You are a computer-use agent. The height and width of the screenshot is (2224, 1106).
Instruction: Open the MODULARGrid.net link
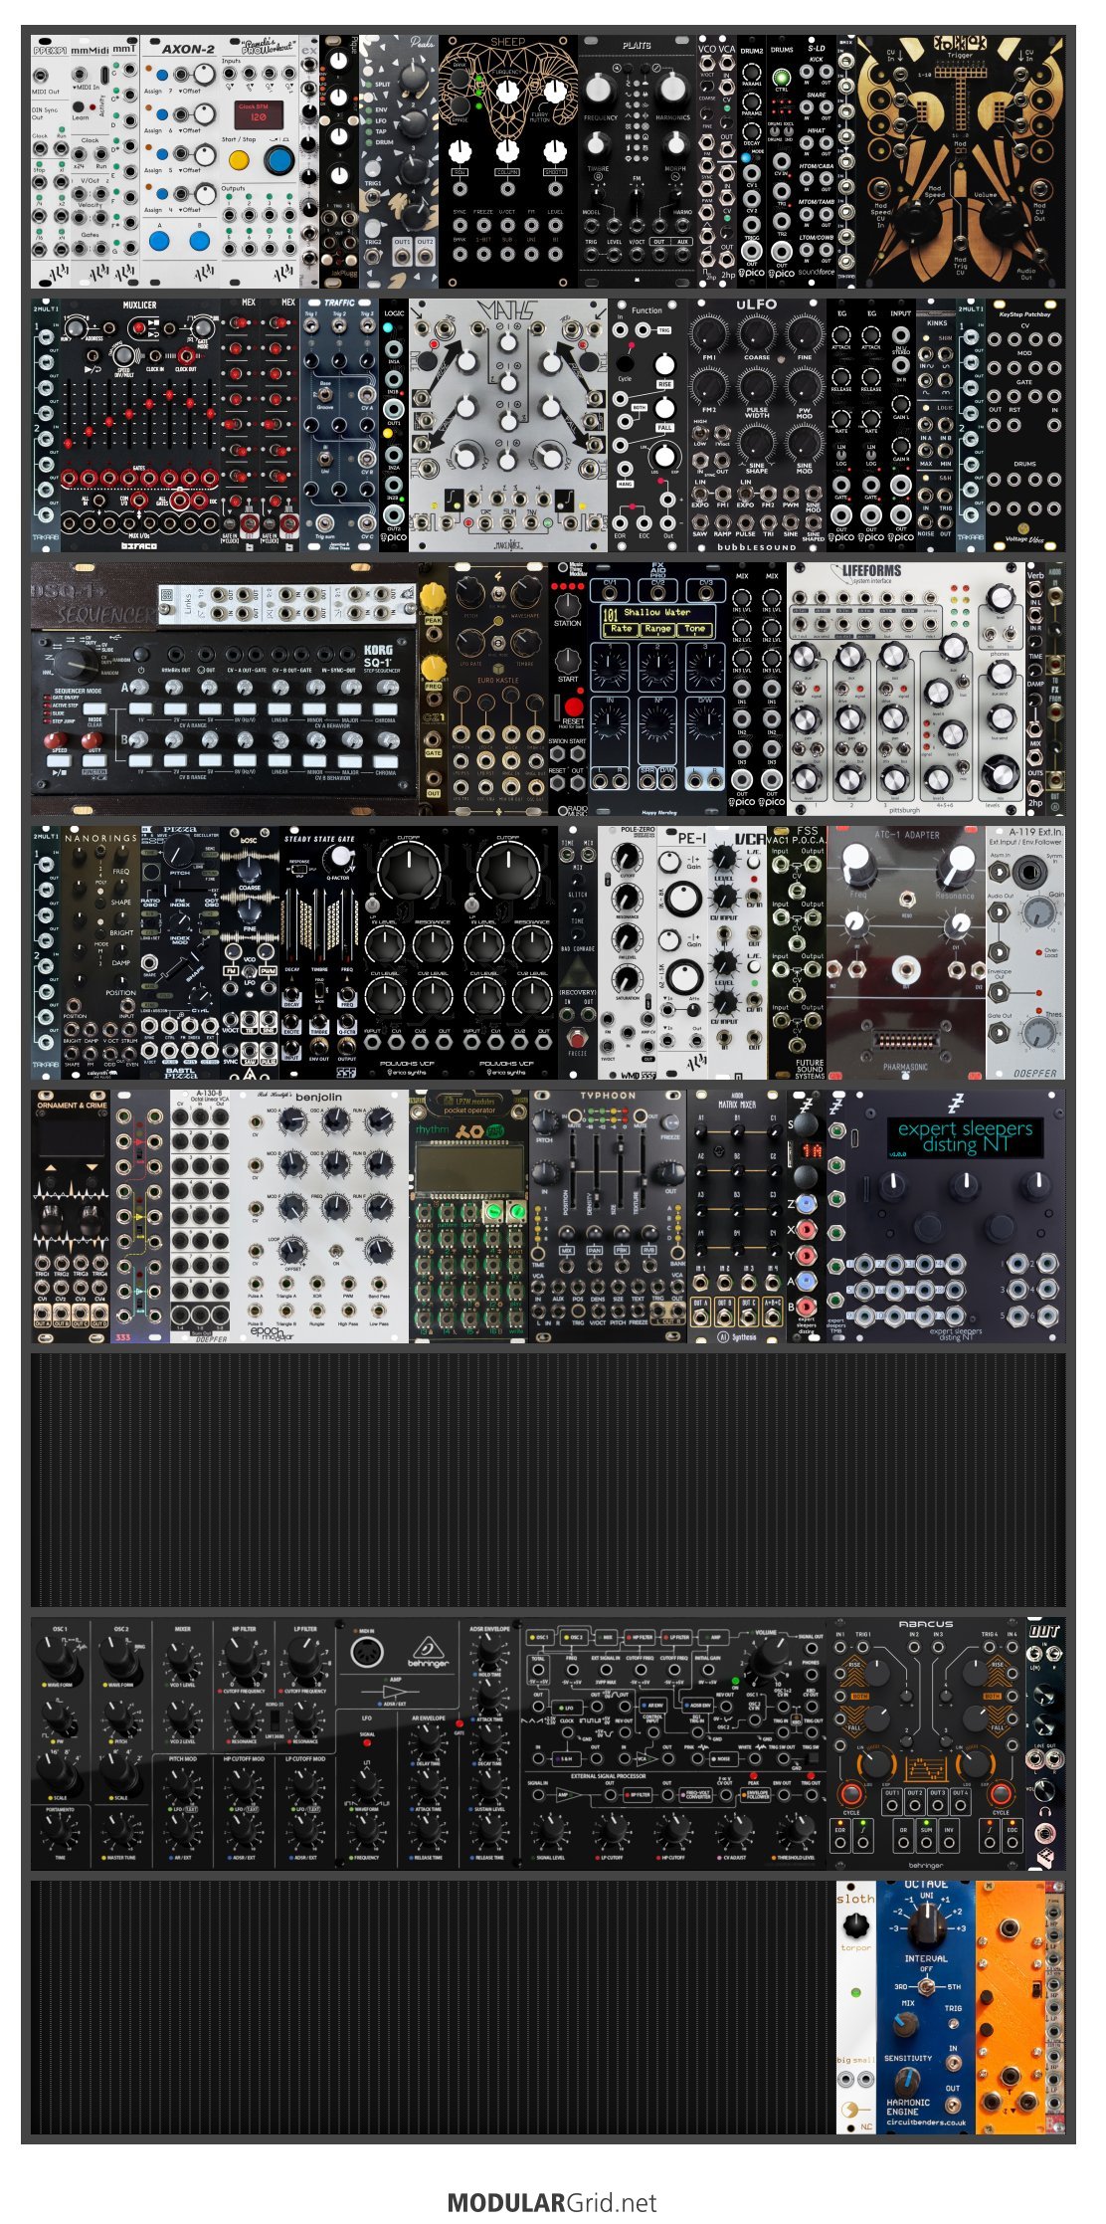pyautogui.click(x=552, y=2201)
